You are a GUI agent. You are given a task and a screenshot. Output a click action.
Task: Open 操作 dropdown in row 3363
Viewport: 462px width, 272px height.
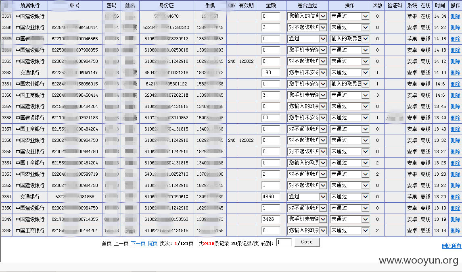[x=349, y=61]
